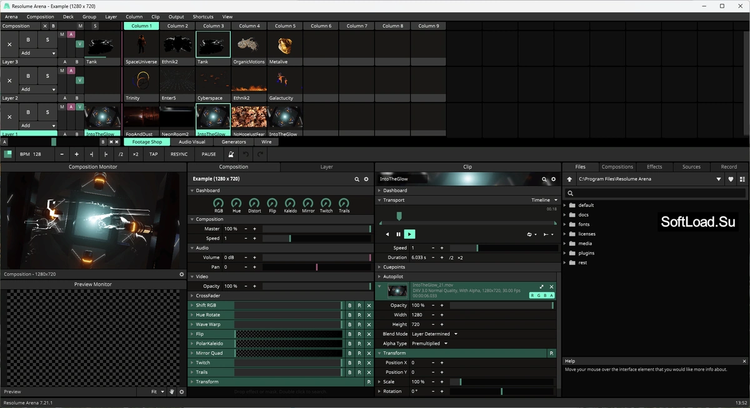The width and height of the screenshot is (750, 408).
Task: Click the TAP tempo button
Action: (154, 154)
